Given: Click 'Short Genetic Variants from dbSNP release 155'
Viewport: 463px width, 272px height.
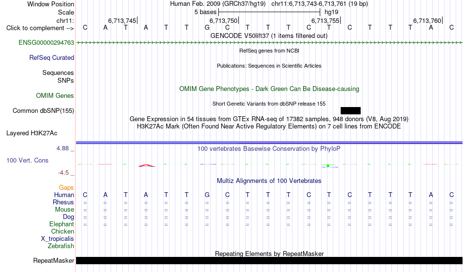Looking at the screenshot, I should pos(269,104).
